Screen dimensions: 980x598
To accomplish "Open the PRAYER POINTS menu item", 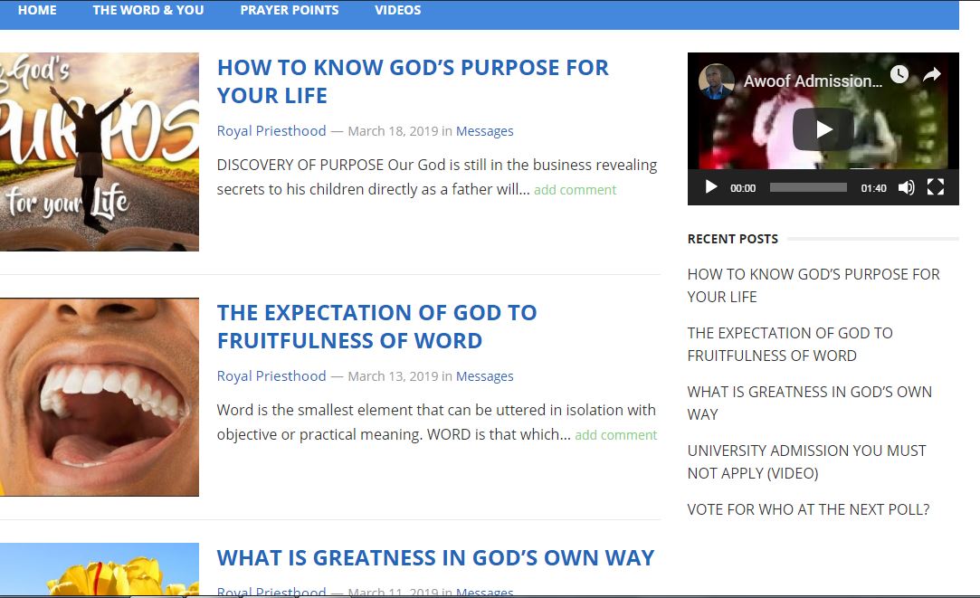I will tap(290, 10).
